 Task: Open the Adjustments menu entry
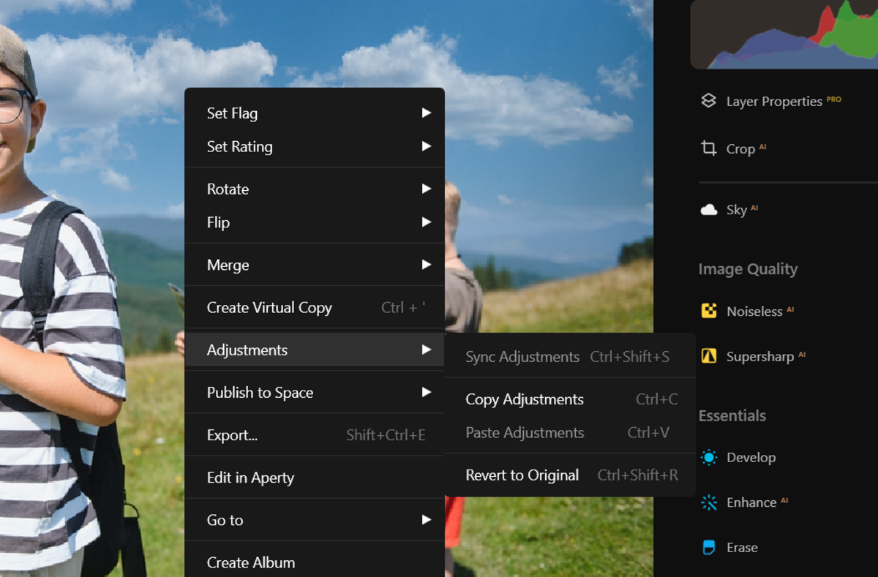(315, 350)
